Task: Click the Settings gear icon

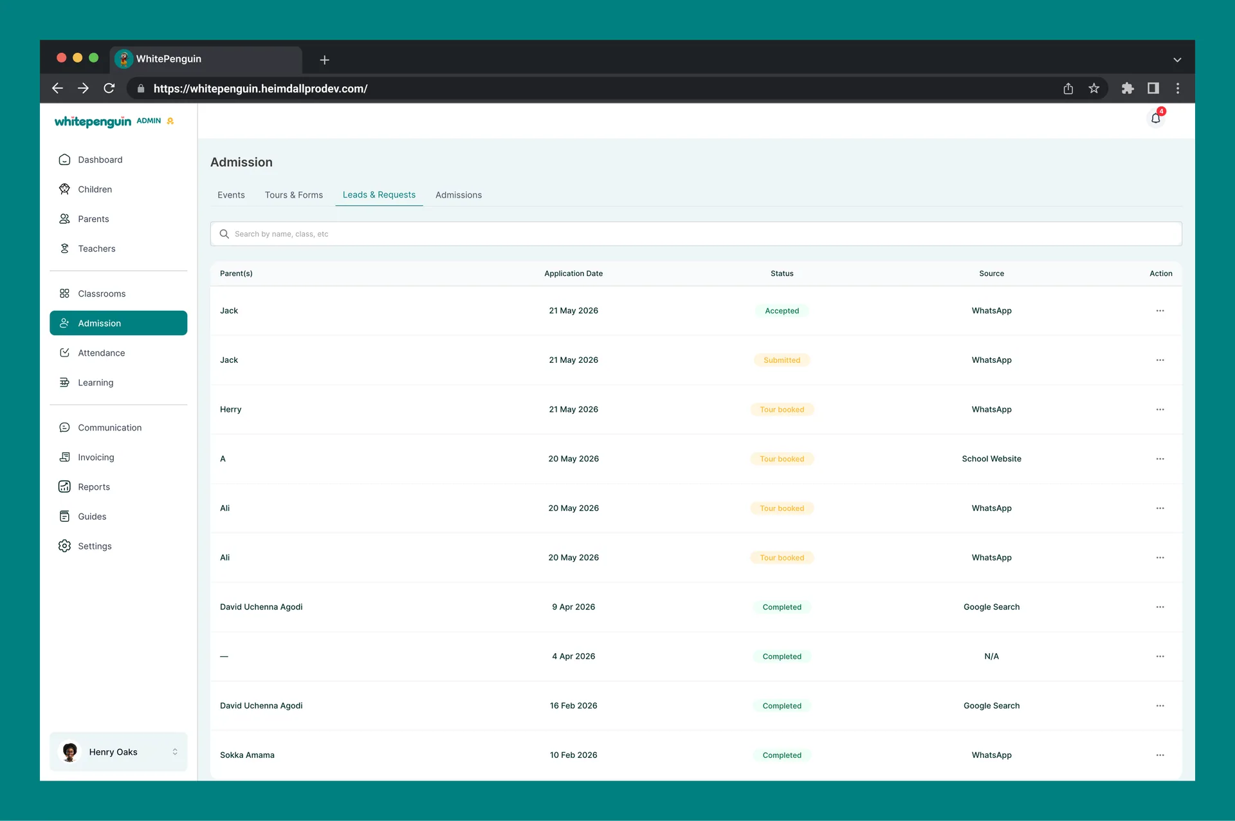Action: [x=64, y=546]
